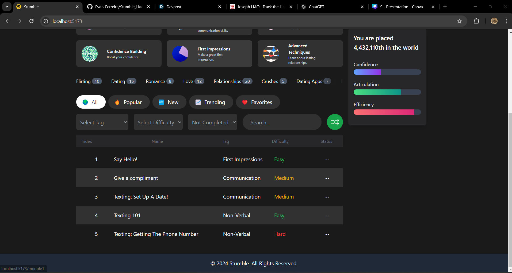The height and width of the screenshot is (273, 512).
Task: Open the Say Hello! challenge
Action: pos(125,159)
